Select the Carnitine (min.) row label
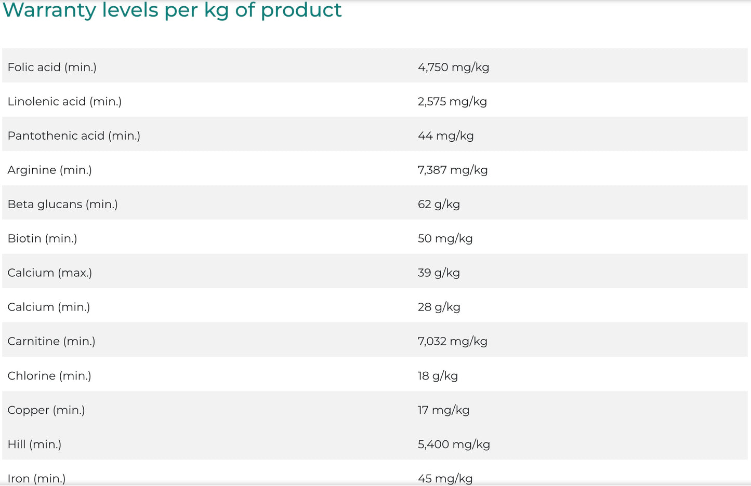The width and height of the screenshot is (751, 486). (x=51, y=341)
